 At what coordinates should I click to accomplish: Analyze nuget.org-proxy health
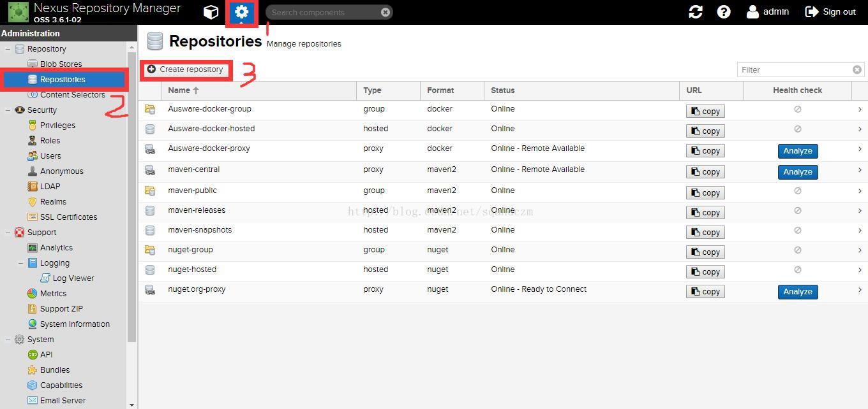pos(798,292)
